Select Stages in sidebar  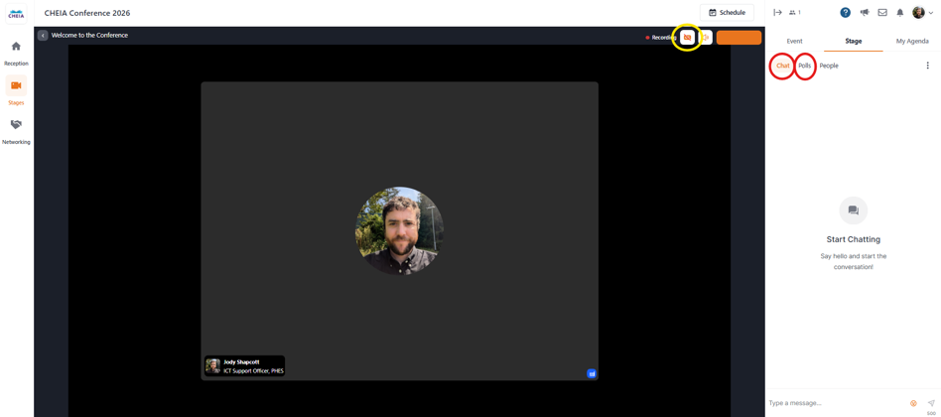[x=16, y=91]
